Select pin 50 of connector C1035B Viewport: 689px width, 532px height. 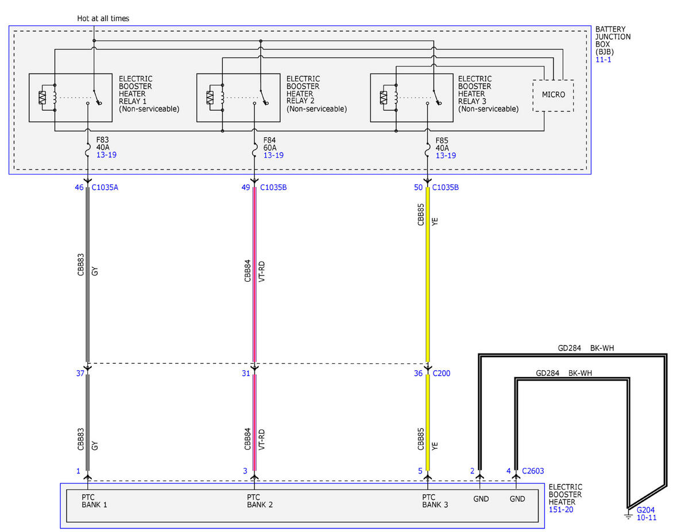[x=418, y=187]
